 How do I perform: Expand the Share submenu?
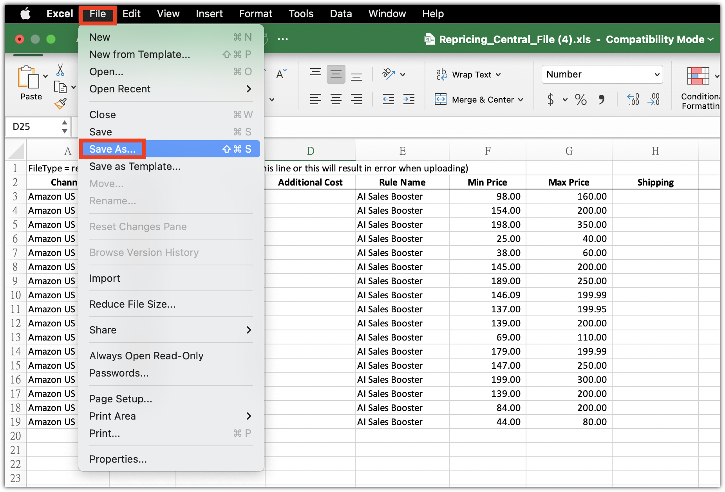(x=171, y=330)
